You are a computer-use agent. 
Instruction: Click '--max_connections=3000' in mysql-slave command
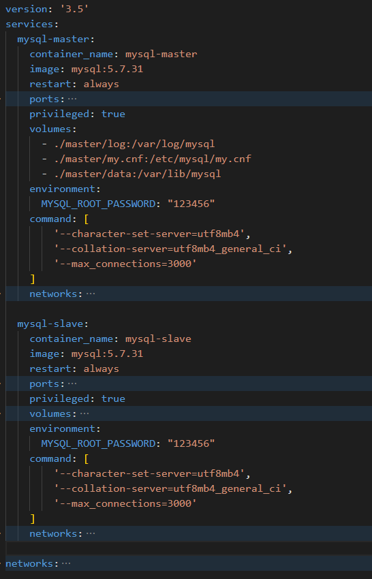tap(125, 503)
